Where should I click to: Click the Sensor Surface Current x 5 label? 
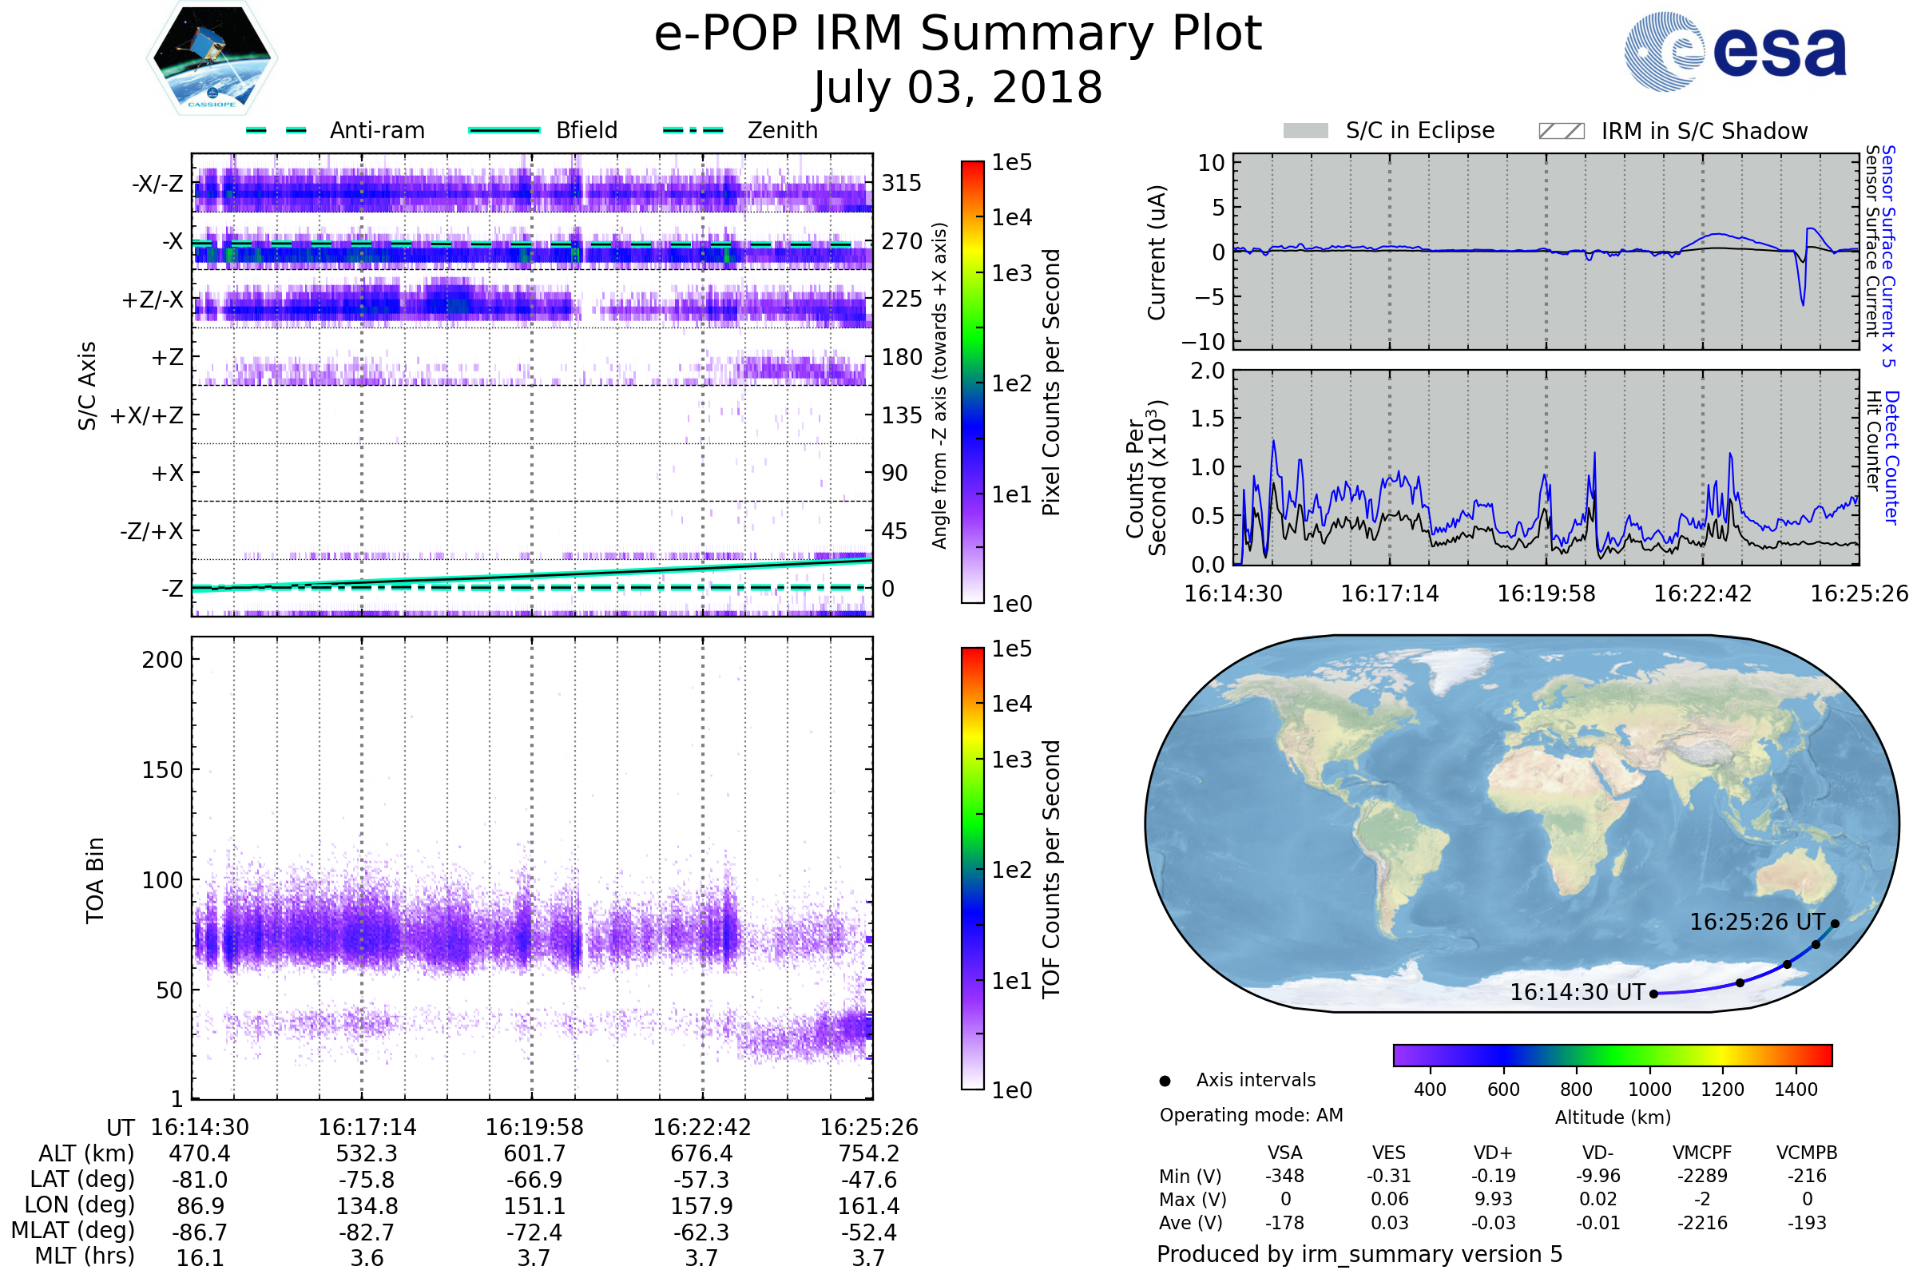pos(1888,256)
